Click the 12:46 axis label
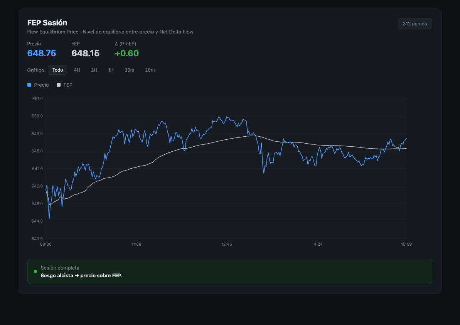Viewport: 460px width, 325px height. click(x=227, y=244)
